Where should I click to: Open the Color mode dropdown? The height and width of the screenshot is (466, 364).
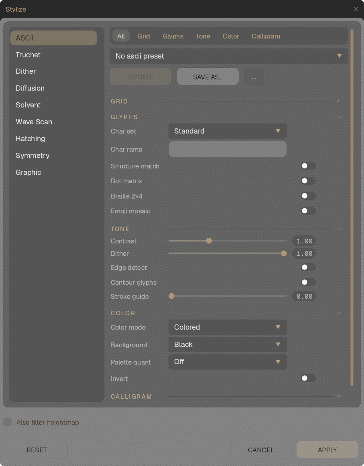tap(228, 327)
